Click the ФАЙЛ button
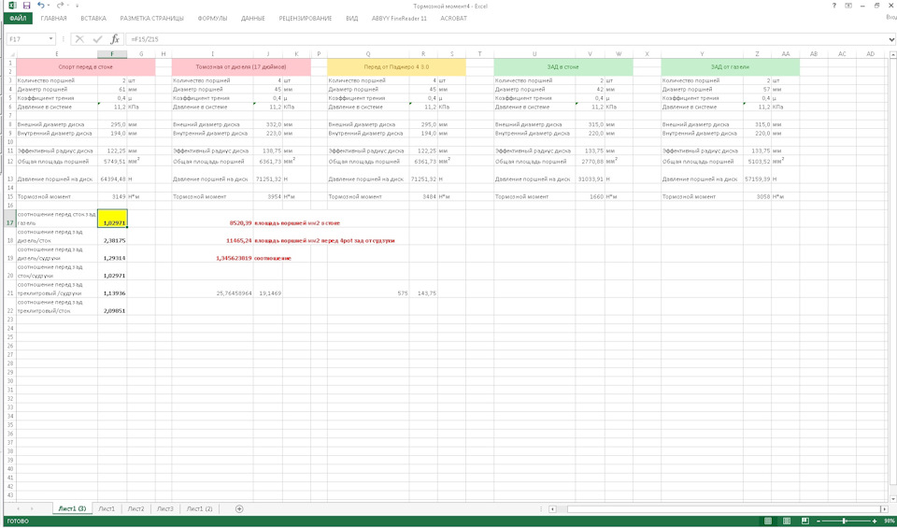This screenshot has width=897, height=528. (18, 18)
